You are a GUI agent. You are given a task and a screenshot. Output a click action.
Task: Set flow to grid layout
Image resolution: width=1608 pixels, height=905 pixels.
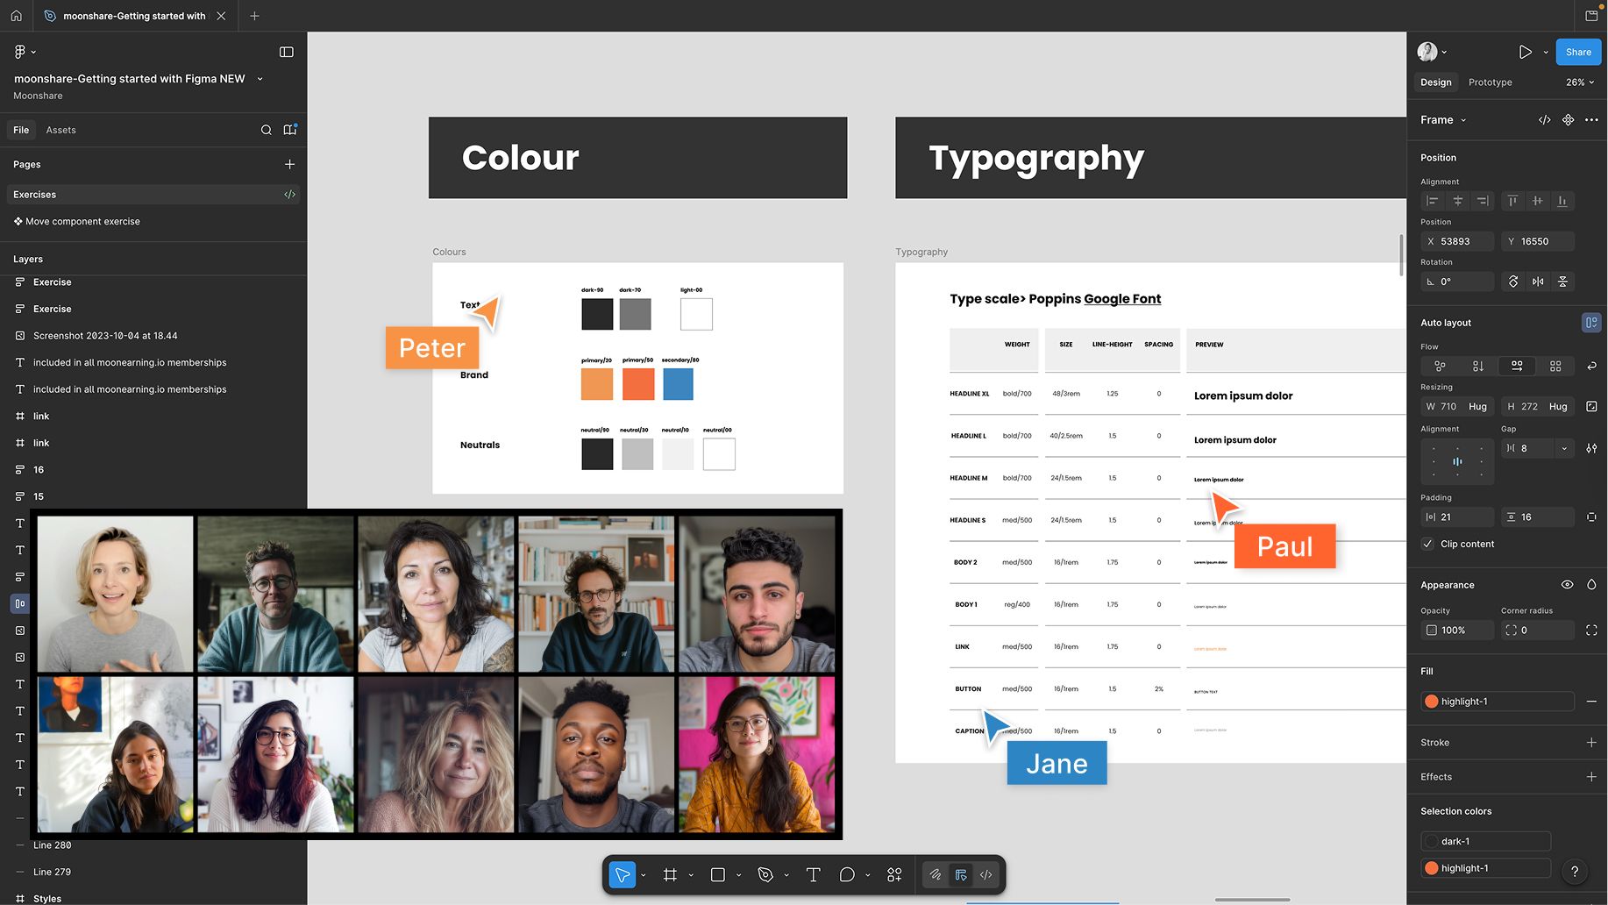pos(1555,366)
